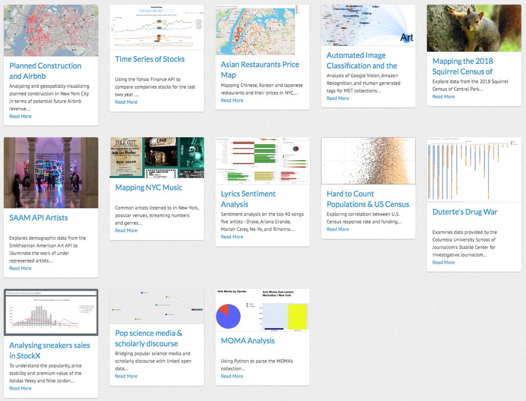Click Read More under Planned Construction and Airbnb
The height and width of the screenshot is (401, 526).
[20, 117]
